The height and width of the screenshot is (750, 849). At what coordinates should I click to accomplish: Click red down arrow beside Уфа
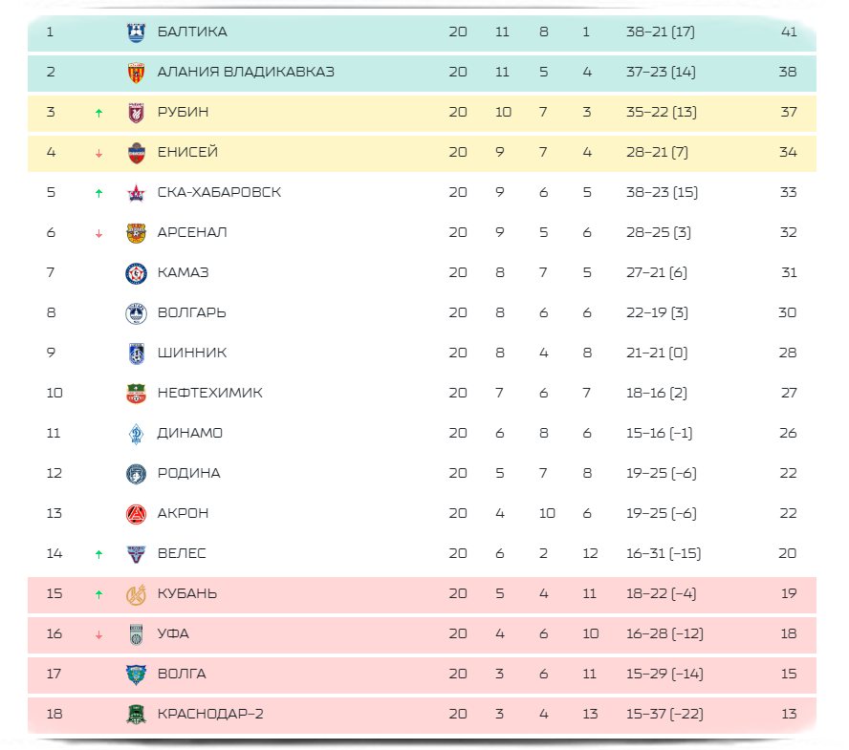point(98,634)
